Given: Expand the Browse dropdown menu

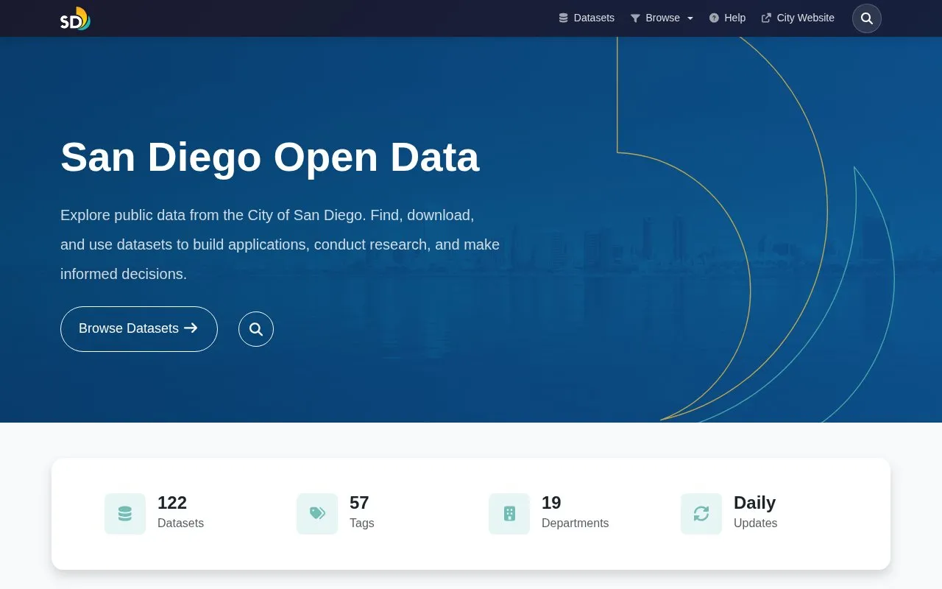Looking at the screenshot, I should [x=662, y=18].
